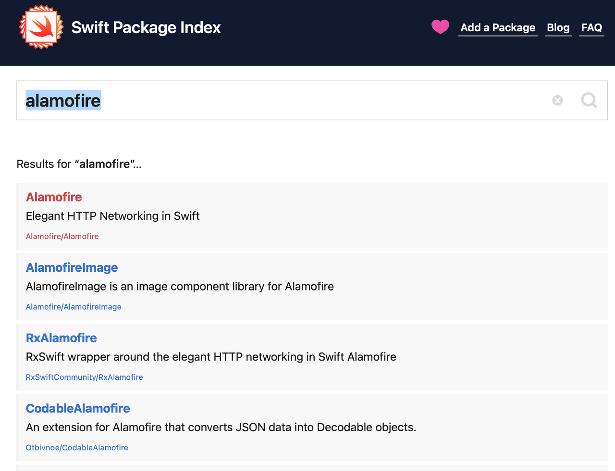
Task: Open the RxAlamofire package result
Action: pyautogui.click(x=313, y=357)
